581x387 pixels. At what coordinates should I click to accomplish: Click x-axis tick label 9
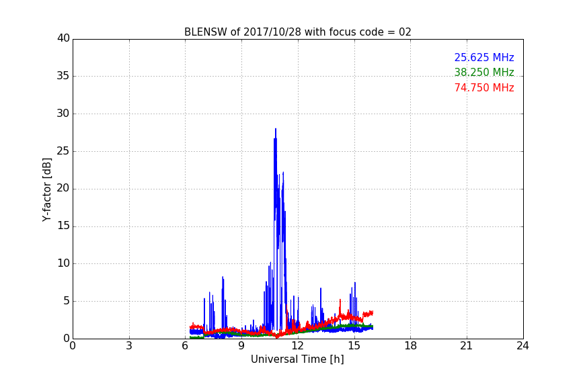pos(241,346)
